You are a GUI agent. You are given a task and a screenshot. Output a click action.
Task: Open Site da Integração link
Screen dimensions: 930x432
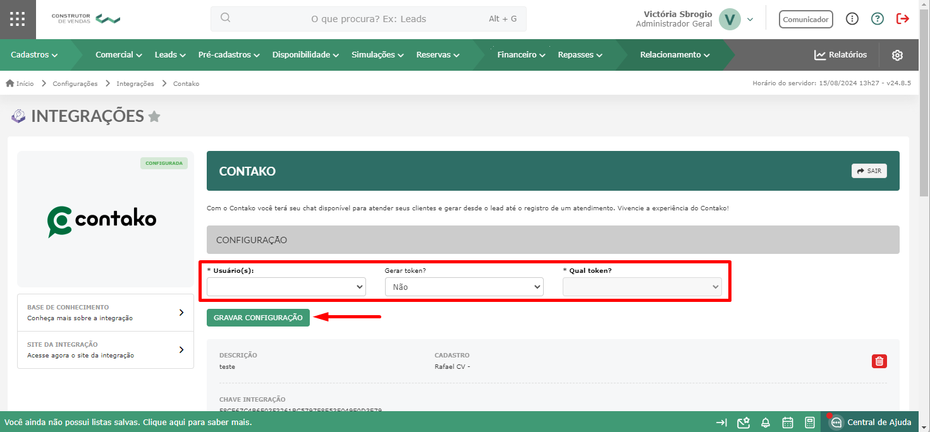106,350
